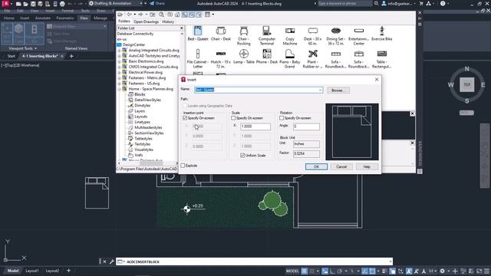This screenshot has width=491, height=276.
Task: Add a new drawing tab with plus
Action: [71, 56]
